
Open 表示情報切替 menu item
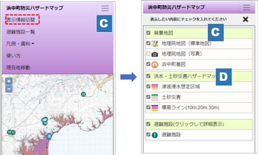[21, 20]
